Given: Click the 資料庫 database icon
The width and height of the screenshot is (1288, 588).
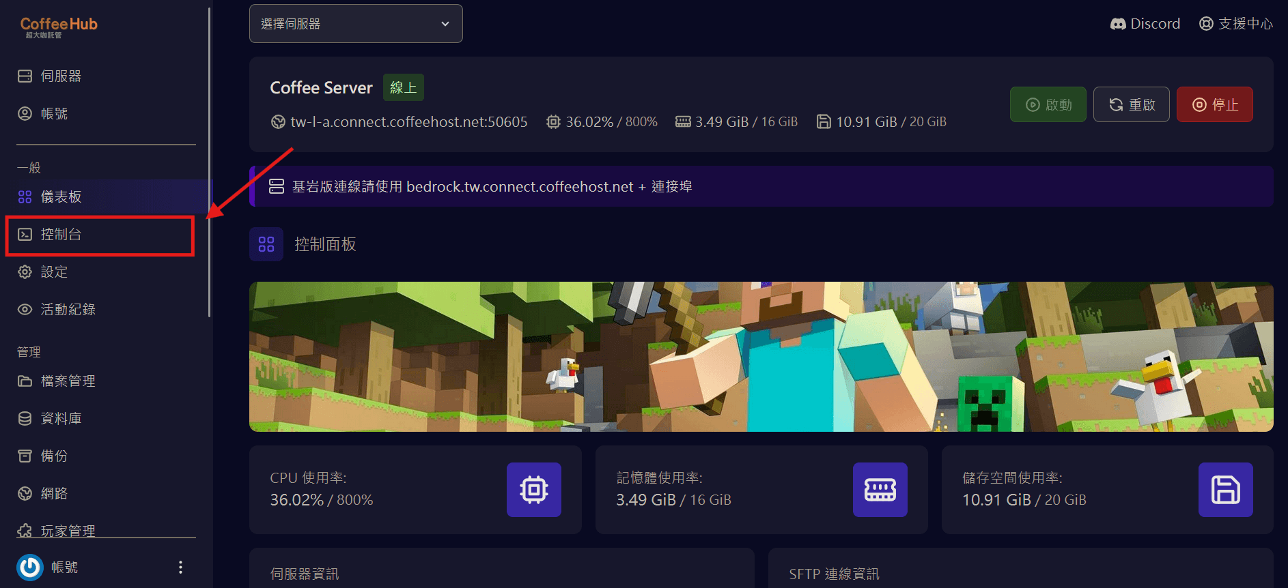Looking at the screenshot, I should [25, 419].
